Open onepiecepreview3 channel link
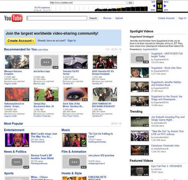Screen dimensions: 188x180 pyautogui.click(x=97, y=164)
